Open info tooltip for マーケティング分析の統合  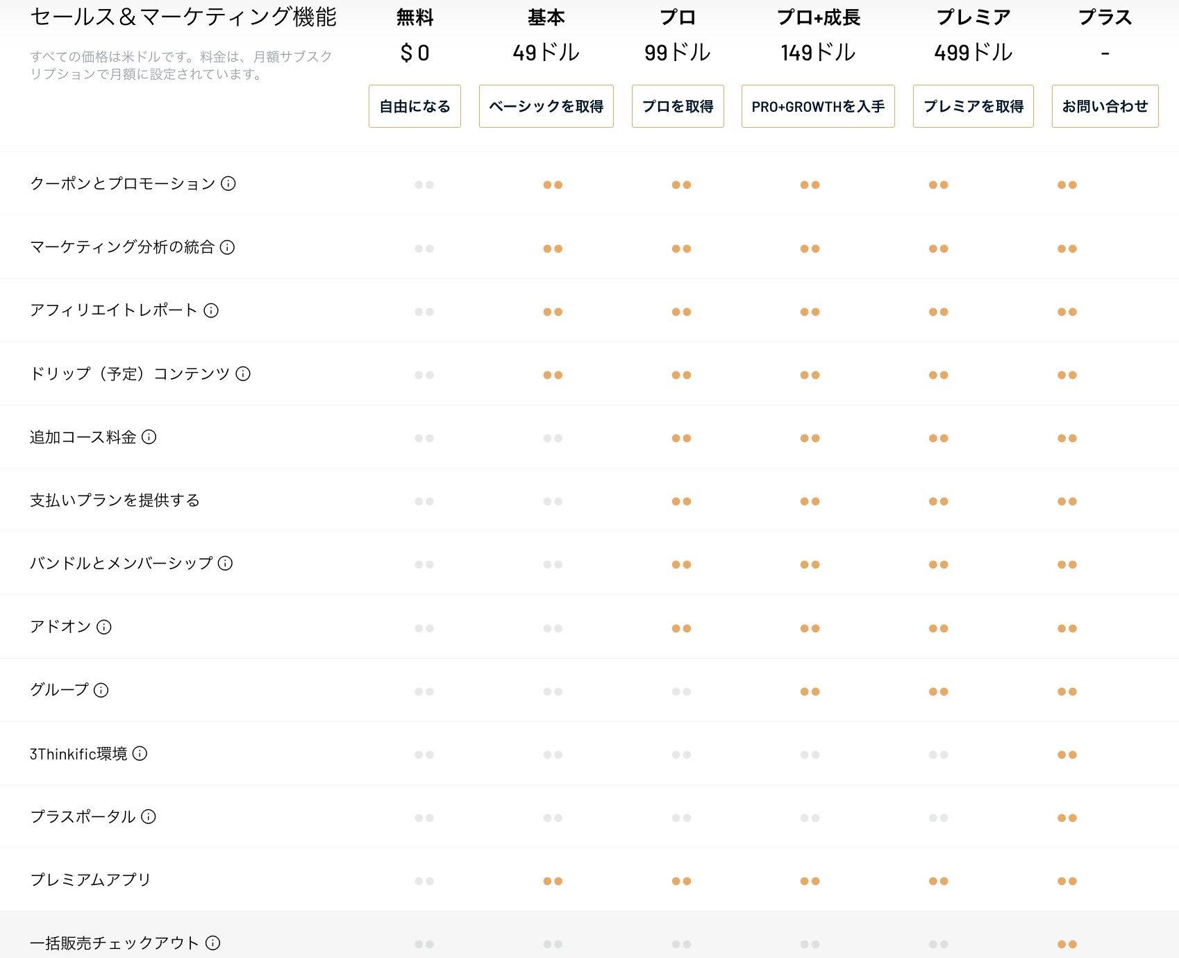(x=227, y=247)
